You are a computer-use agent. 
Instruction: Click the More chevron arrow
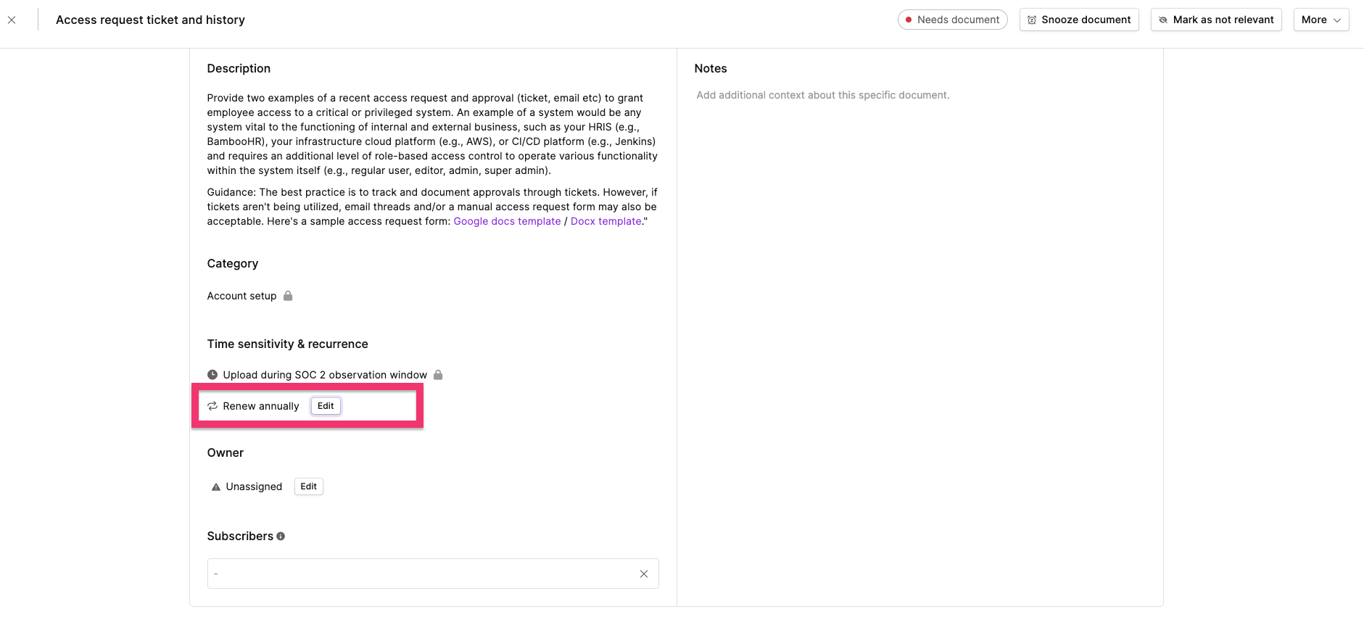[1337, 20]
